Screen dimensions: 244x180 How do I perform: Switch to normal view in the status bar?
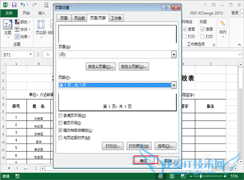[161, 176]
